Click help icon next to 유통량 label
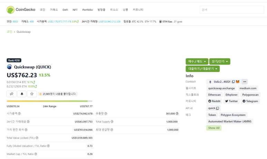267x159 pixels. (106, 113)
